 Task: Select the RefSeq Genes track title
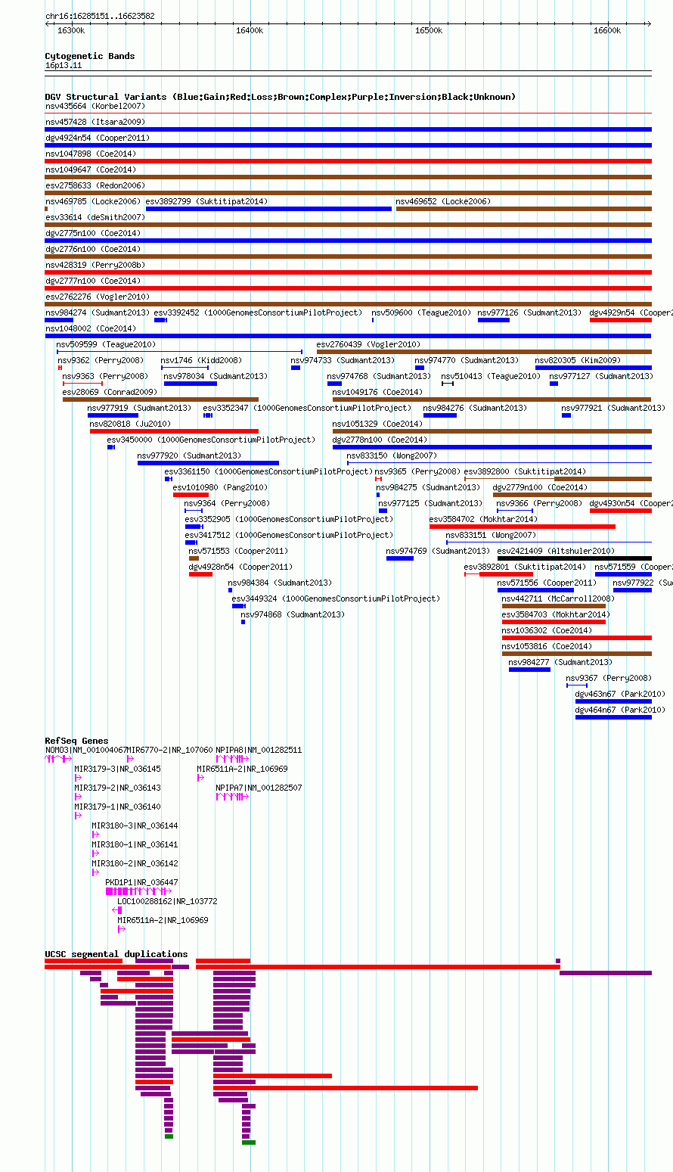[76, 741]
